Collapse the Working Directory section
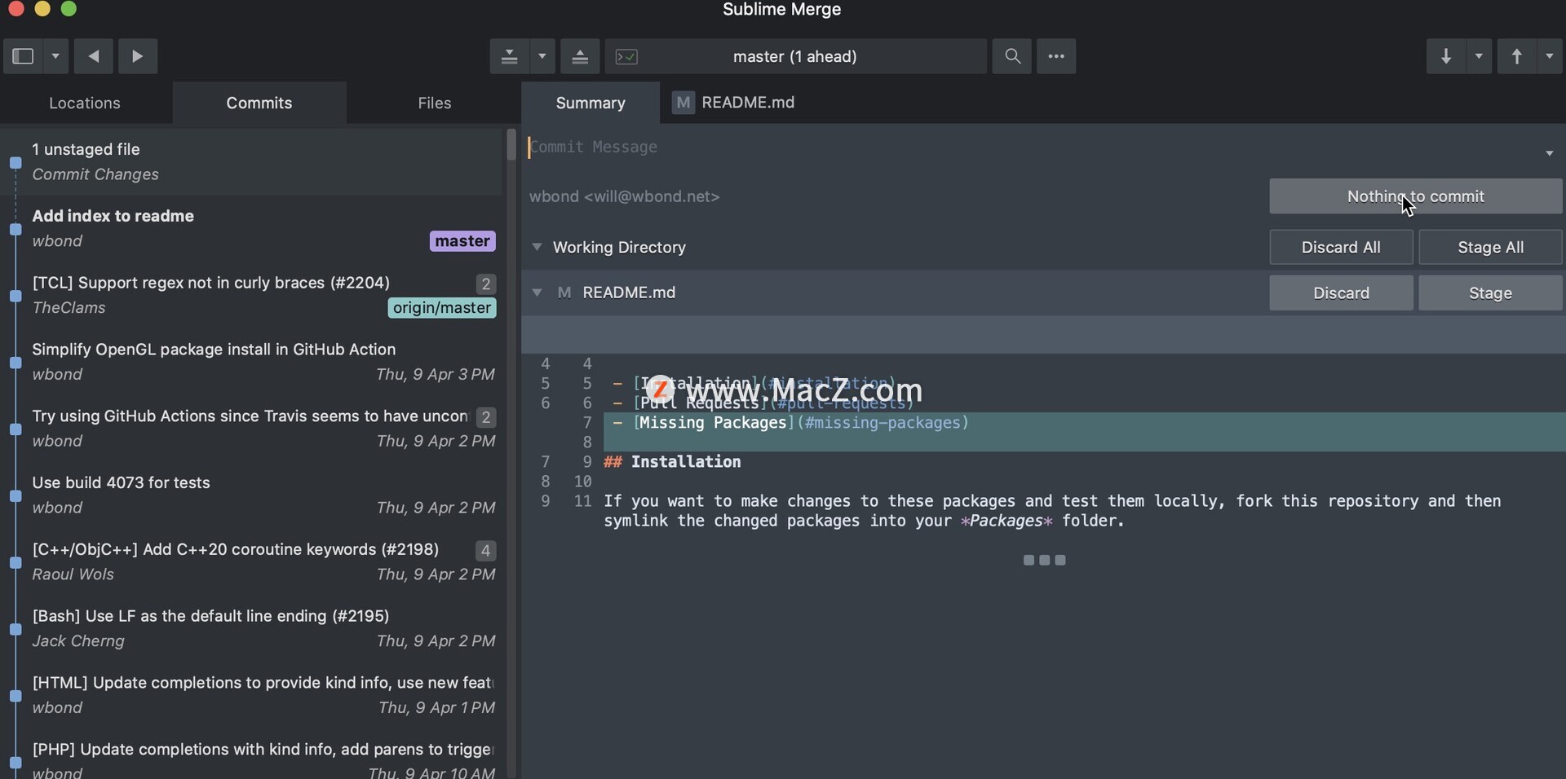 pyautogui.click(x=537, y=247)
